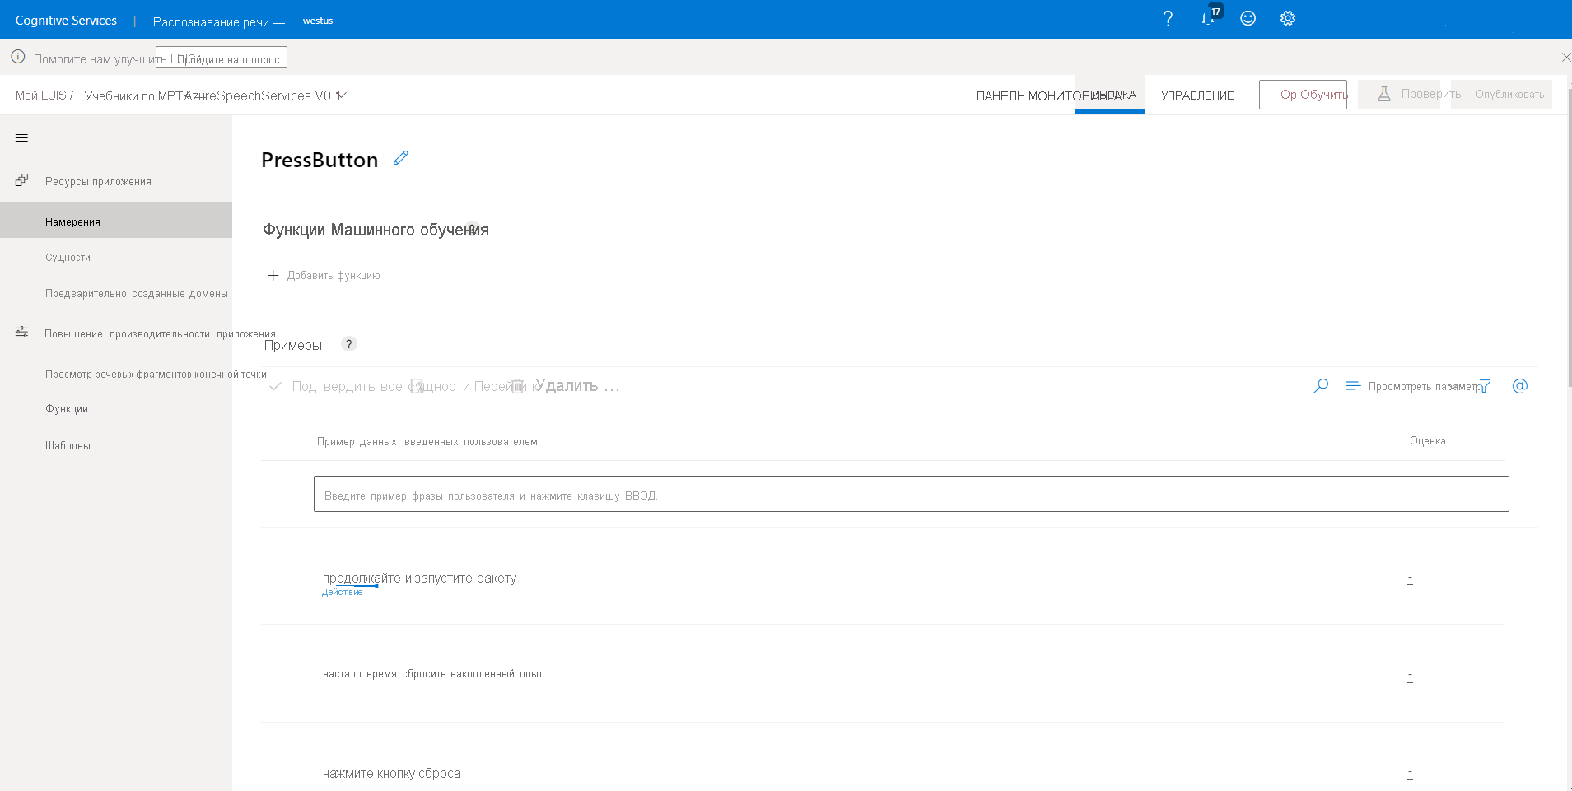Open Предварительно созданные домены
1572x791 pixels.
pyautogui.click(x=137, y=294)
